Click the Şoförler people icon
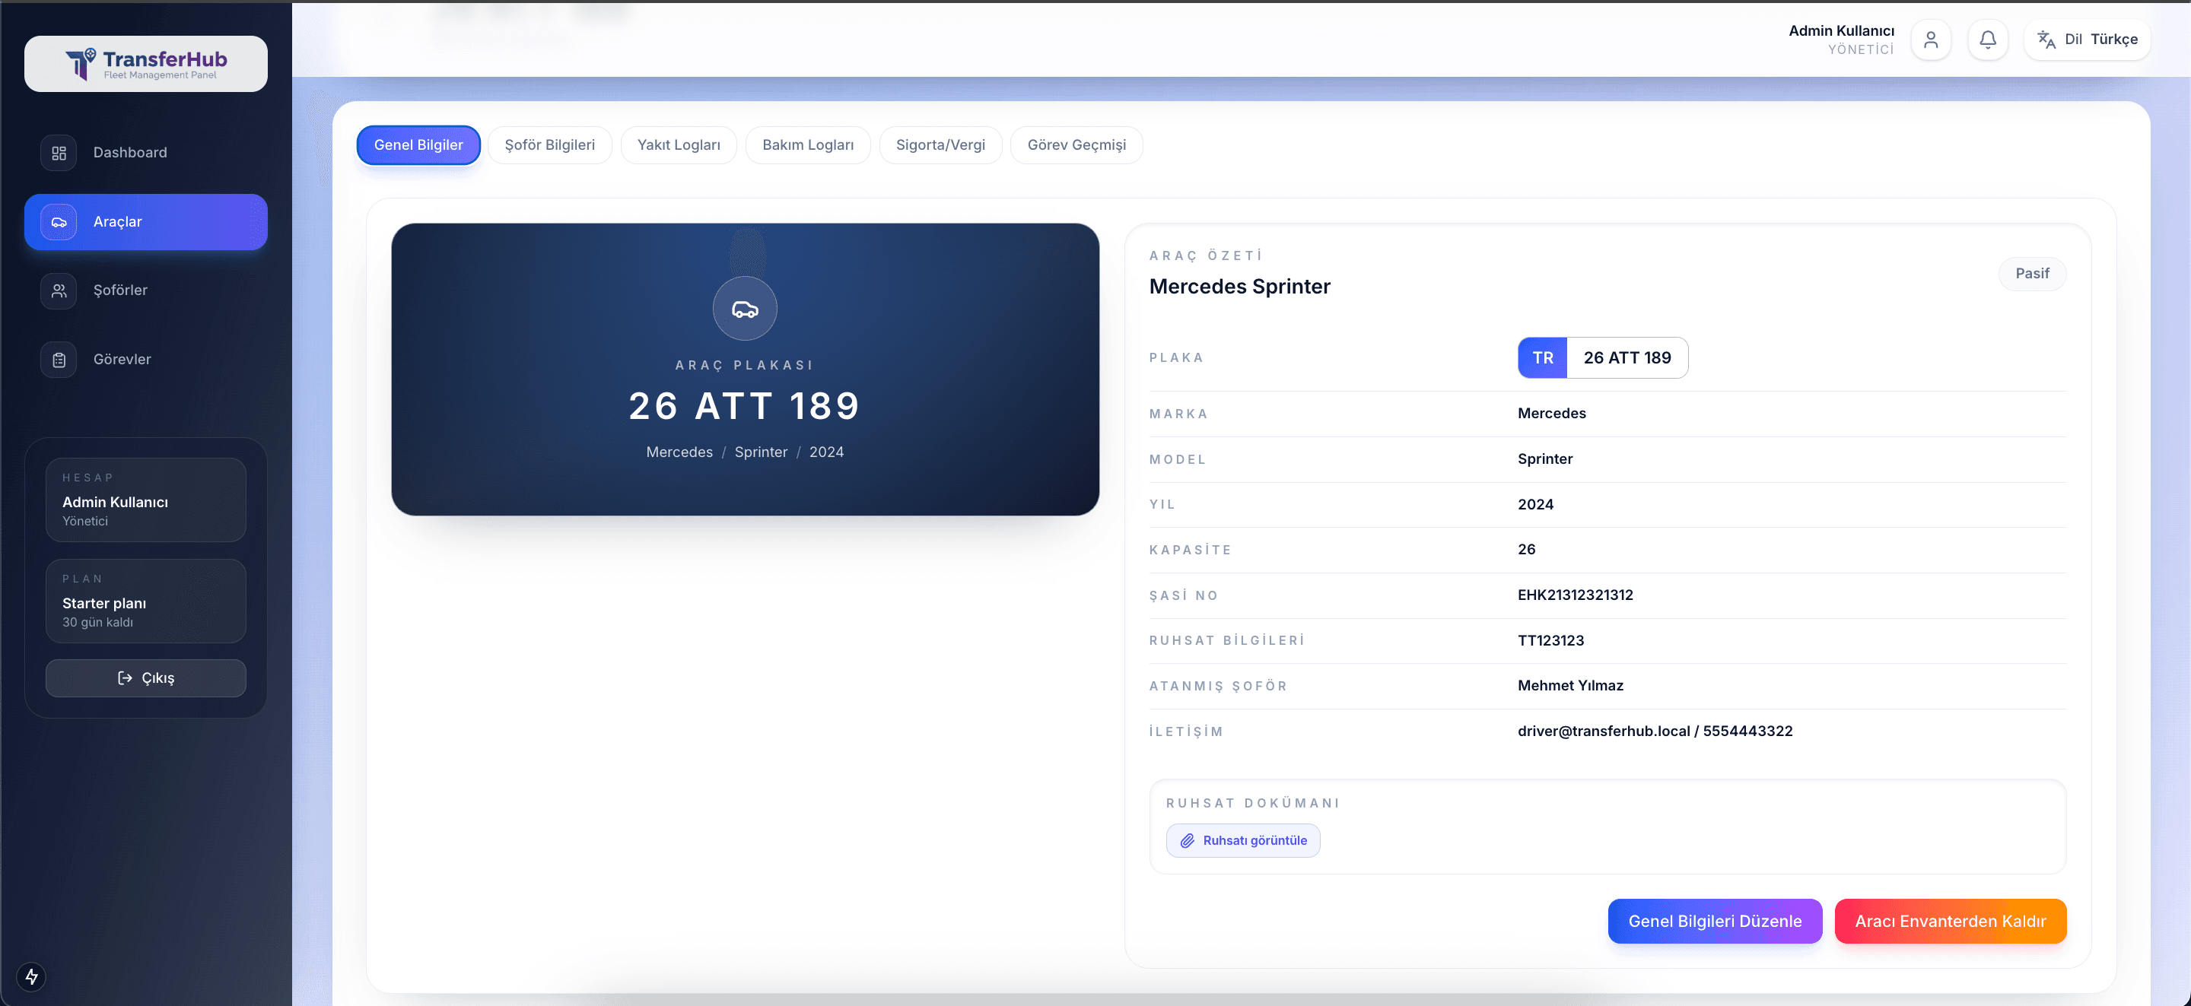Viewport: 2191px width, 1006px height. pyautogui.click(x=59, y=290)
